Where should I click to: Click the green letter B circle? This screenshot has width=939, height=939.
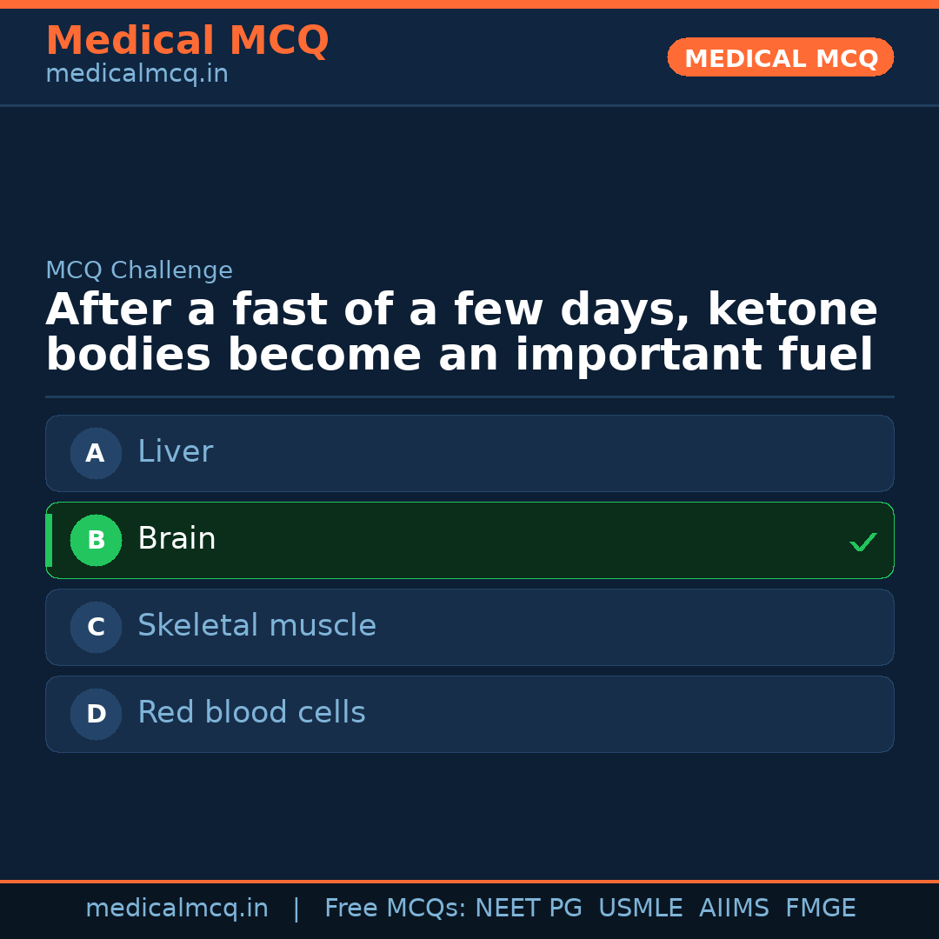click(96, 540)
